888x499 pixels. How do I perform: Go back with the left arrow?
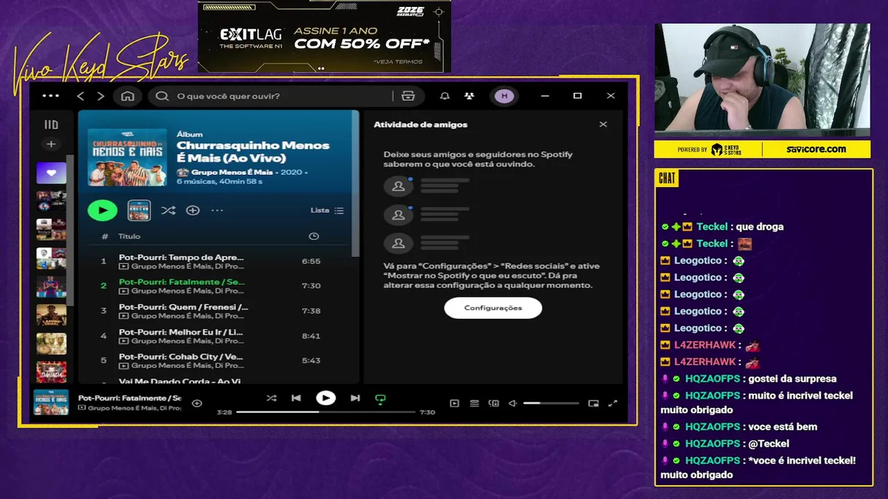pyautogui.click(x=80, y=96)
